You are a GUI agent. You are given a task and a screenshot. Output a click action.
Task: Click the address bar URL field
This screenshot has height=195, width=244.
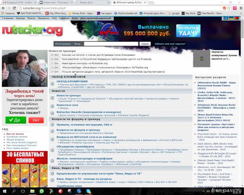120,8
